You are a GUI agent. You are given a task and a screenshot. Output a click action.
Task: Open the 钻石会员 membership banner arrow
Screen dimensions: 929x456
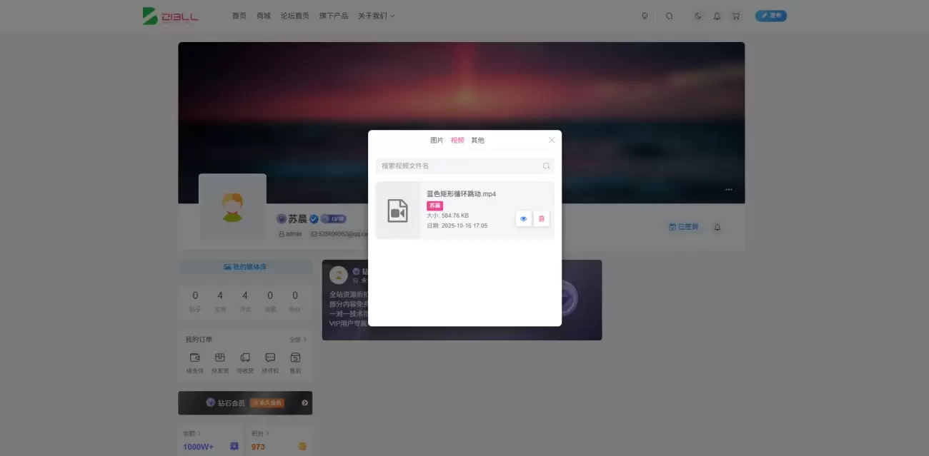[x=304, y=402]
